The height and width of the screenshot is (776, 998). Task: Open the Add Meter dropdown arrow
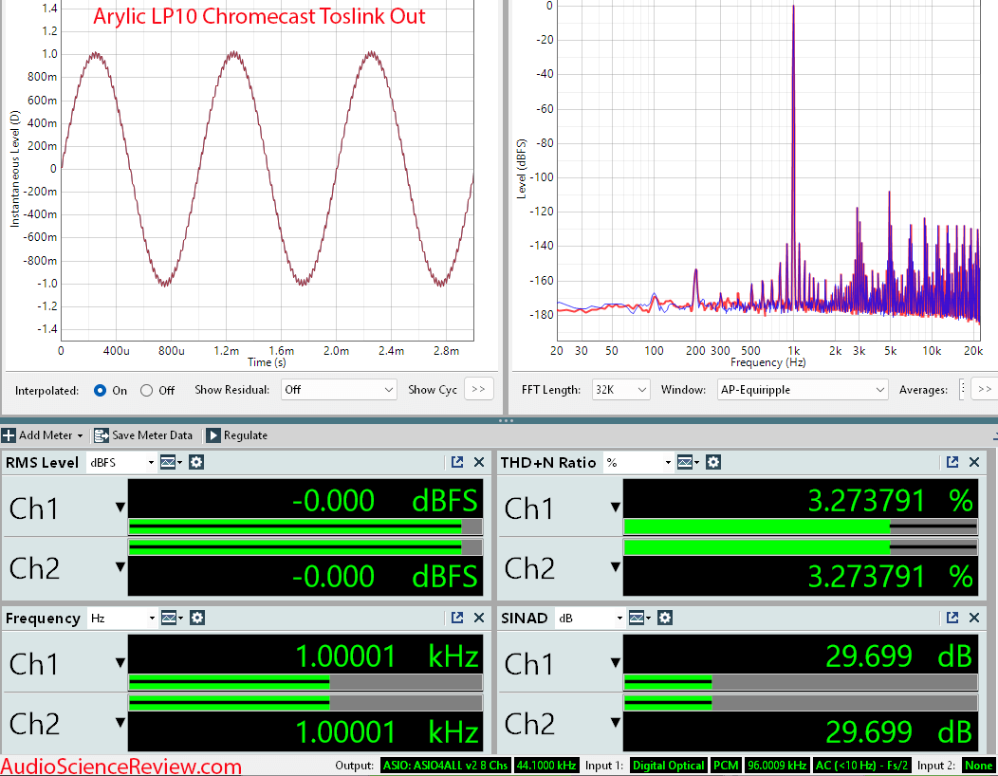[81, 436]
